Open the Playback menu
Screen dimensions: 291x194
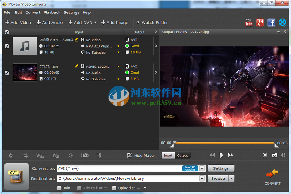point(52,12)
